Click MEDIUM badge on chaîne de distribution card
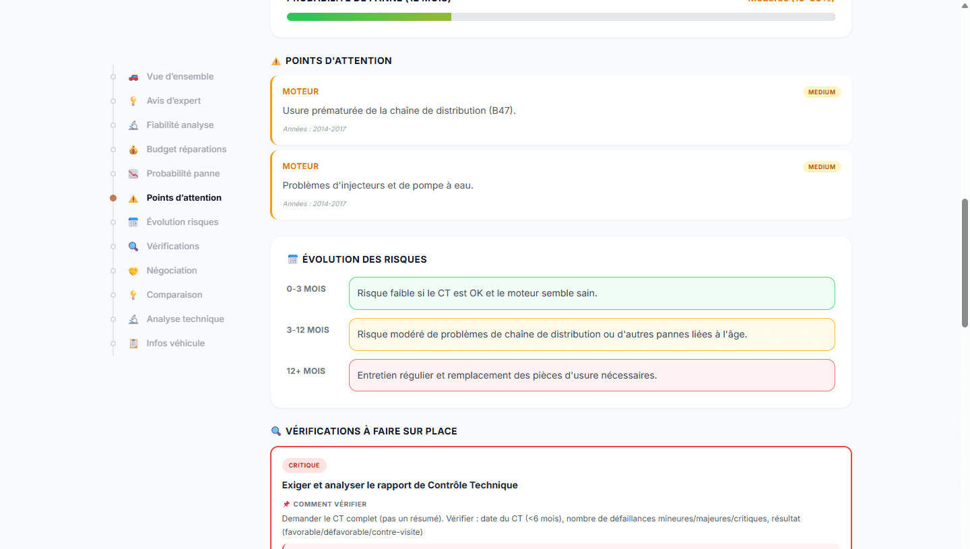Image resolution: width=970 pixels, height=549 pixels. coord(822,92)
